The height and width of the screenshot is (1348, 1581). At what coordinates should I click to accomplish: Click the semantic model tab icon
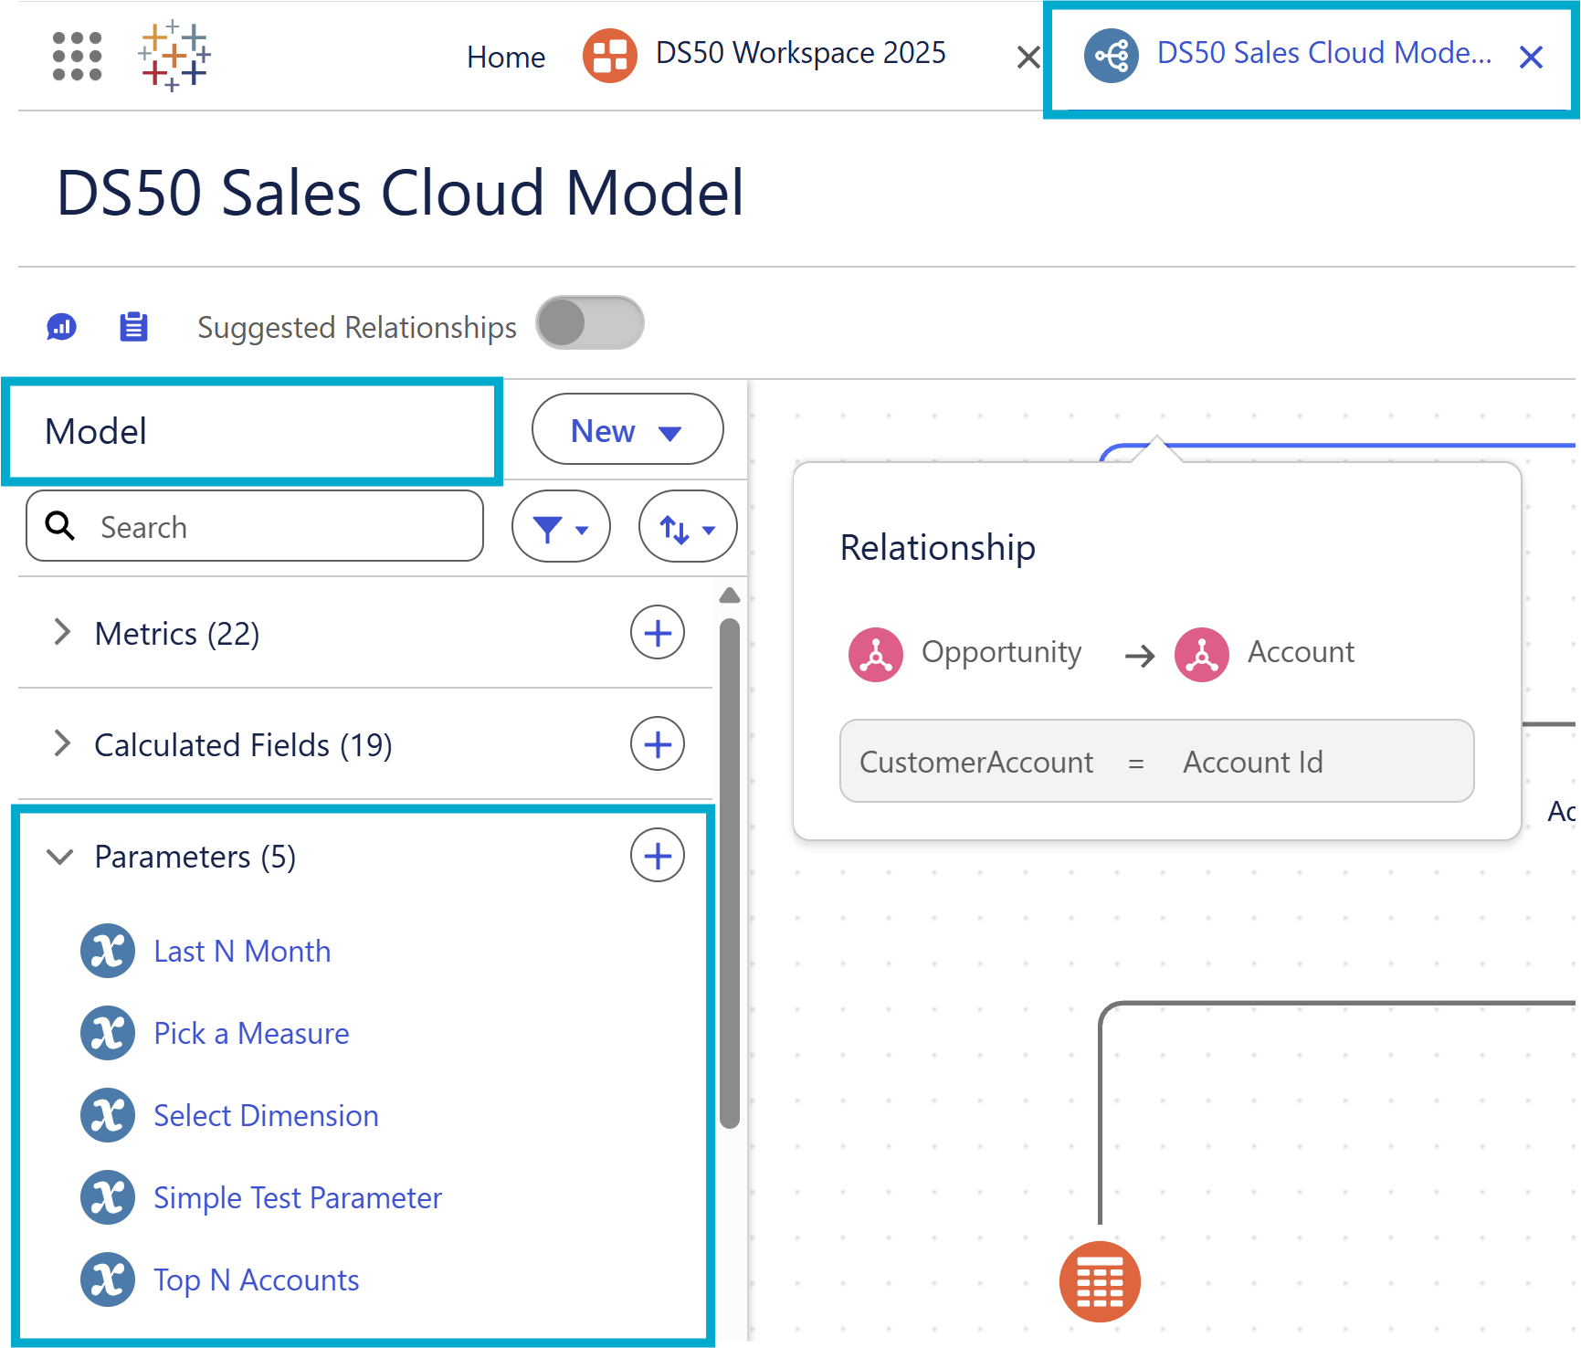tap(1111, 56)
